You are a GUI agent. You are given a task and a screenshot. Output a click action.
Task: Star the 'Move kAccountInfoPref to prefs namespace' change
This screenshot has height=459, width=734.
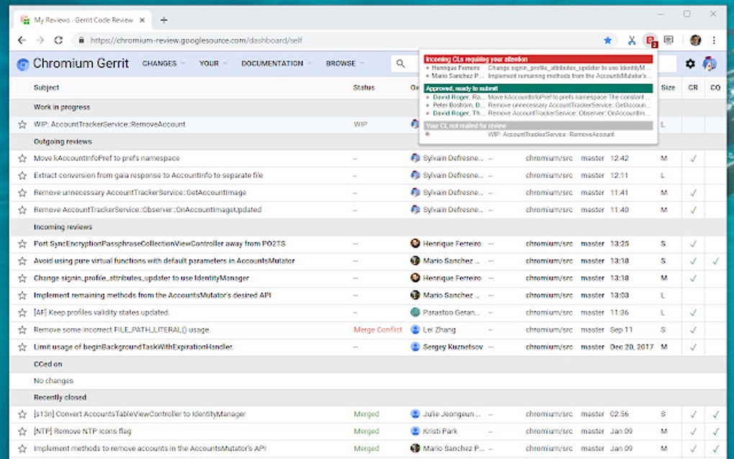22,158
